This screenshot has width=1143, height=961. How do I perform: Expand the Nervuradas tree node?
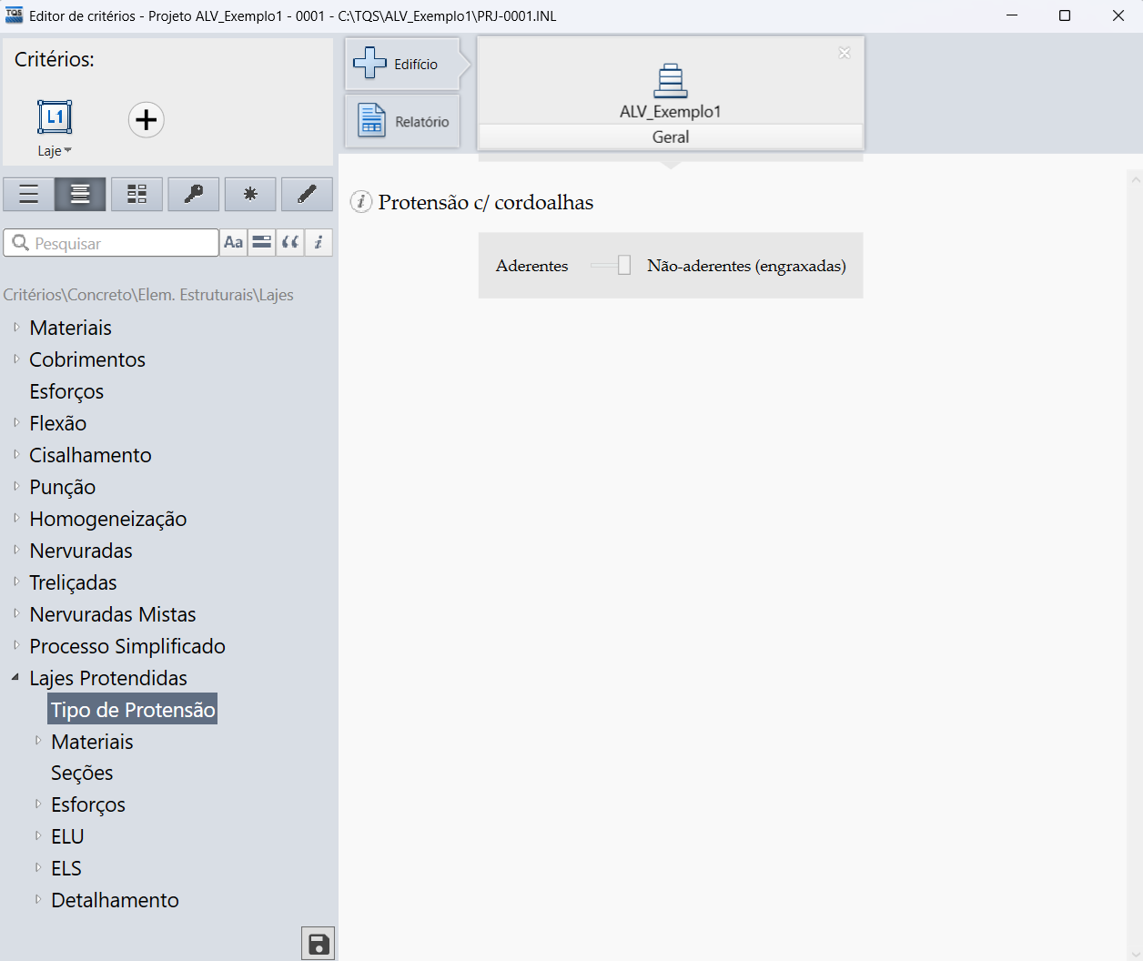tap(16, 550)
